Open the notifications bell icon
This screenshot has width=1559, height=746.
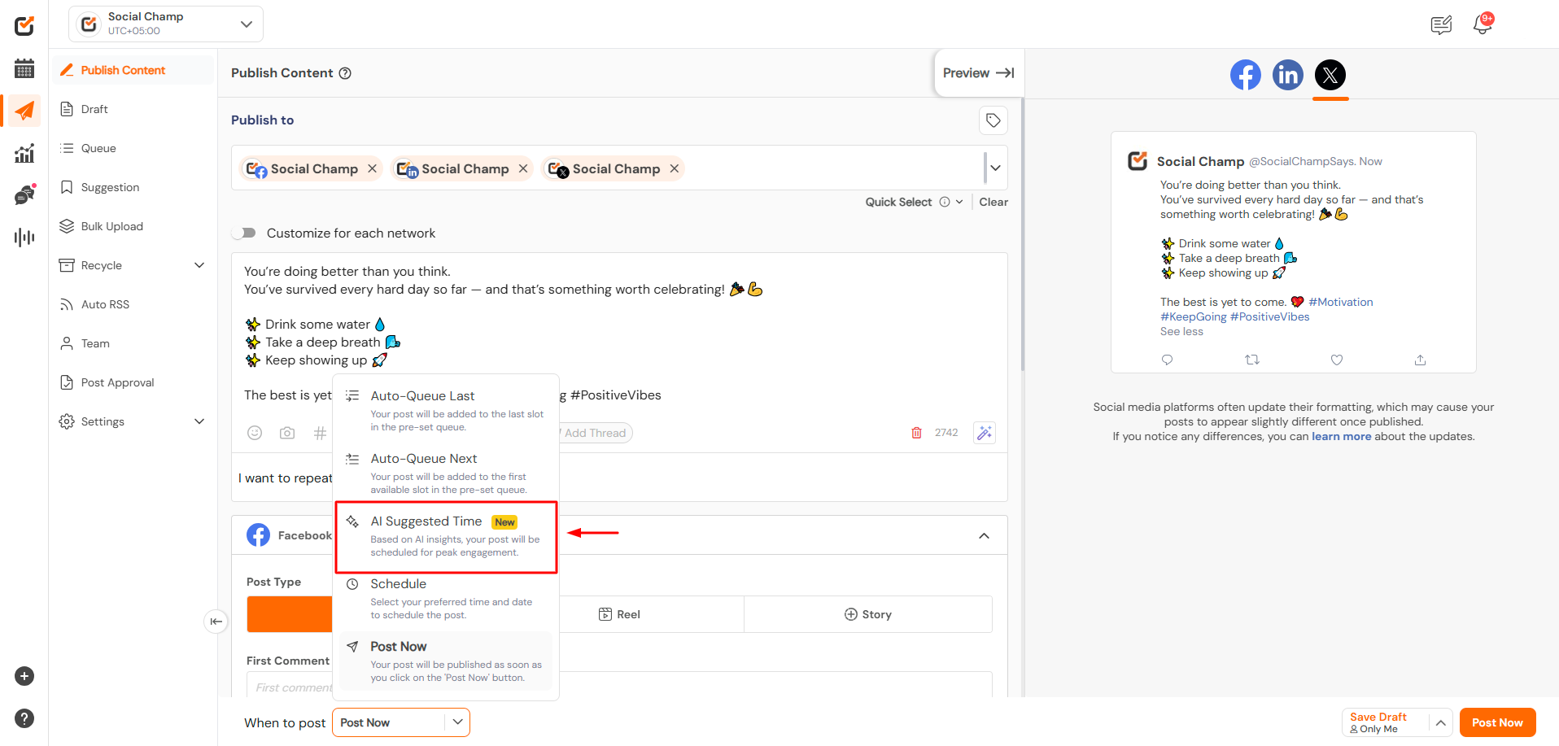pos(1483,24)
